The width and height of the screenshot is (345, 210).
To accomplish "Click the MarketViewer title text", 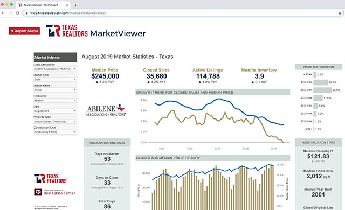I will [118, 33].
